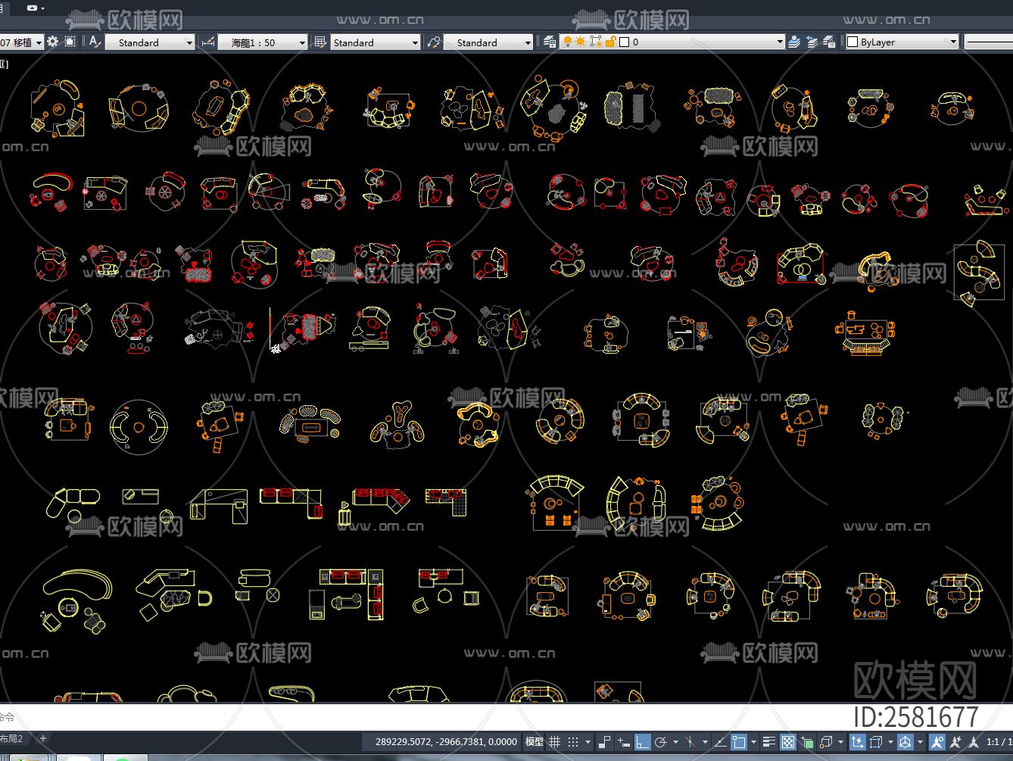Switch to the 布局2 layout tab
This screenshot has height=761, width=1013.
tap(12, 739)
